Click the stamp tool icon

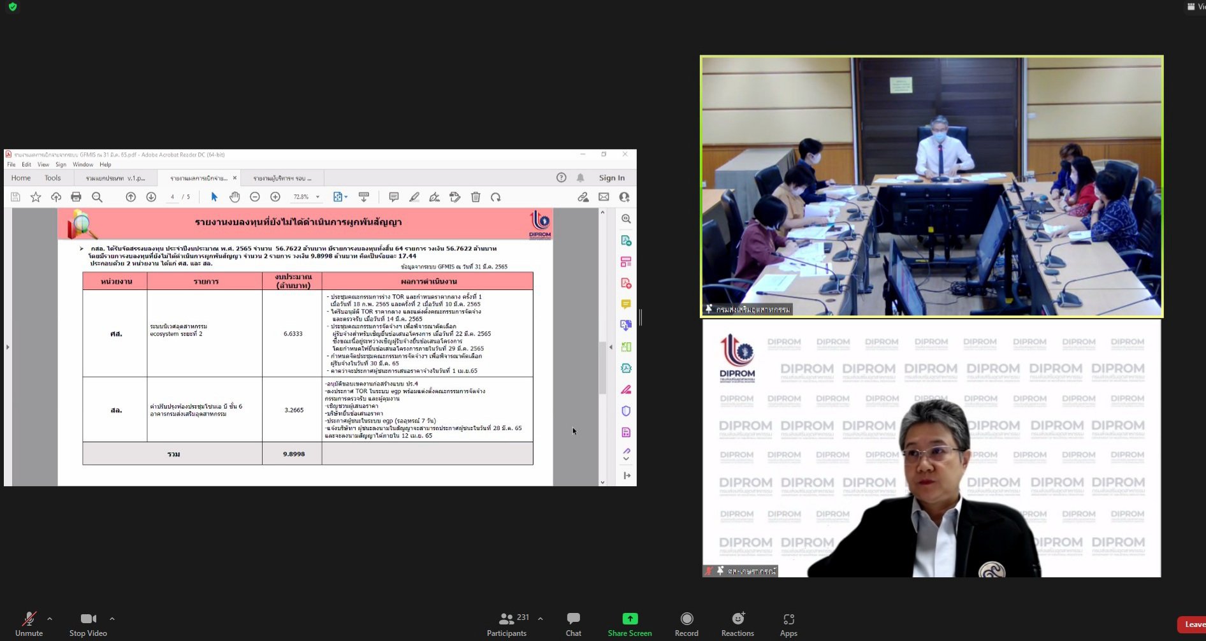click(x=455, y=198)
